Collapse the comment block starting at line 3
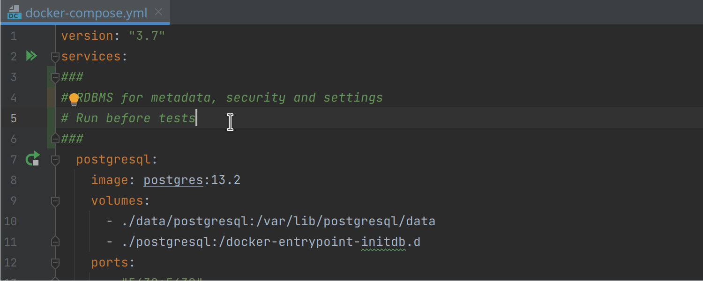The height and width of the screenshot is (281, 703). point(55,77)
